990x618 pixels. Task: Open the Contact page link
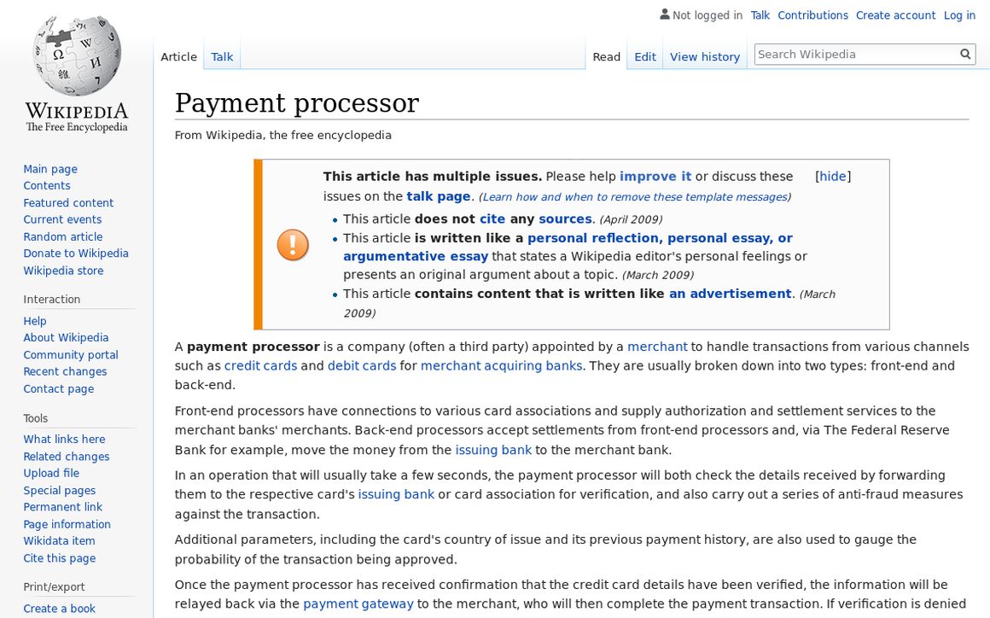click(59, 389)
